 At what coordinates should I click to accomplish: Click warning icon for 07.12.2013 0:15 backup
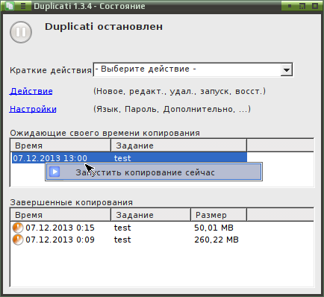(18, 228)
